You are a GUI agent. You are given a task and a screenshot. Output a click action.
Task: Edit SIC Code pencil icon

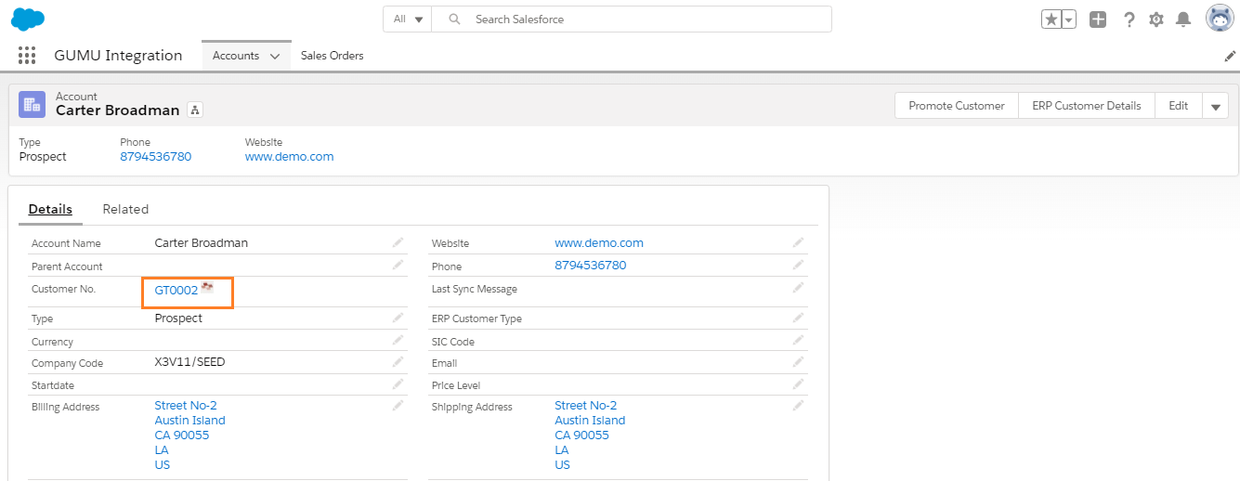(x=798, y=341)
